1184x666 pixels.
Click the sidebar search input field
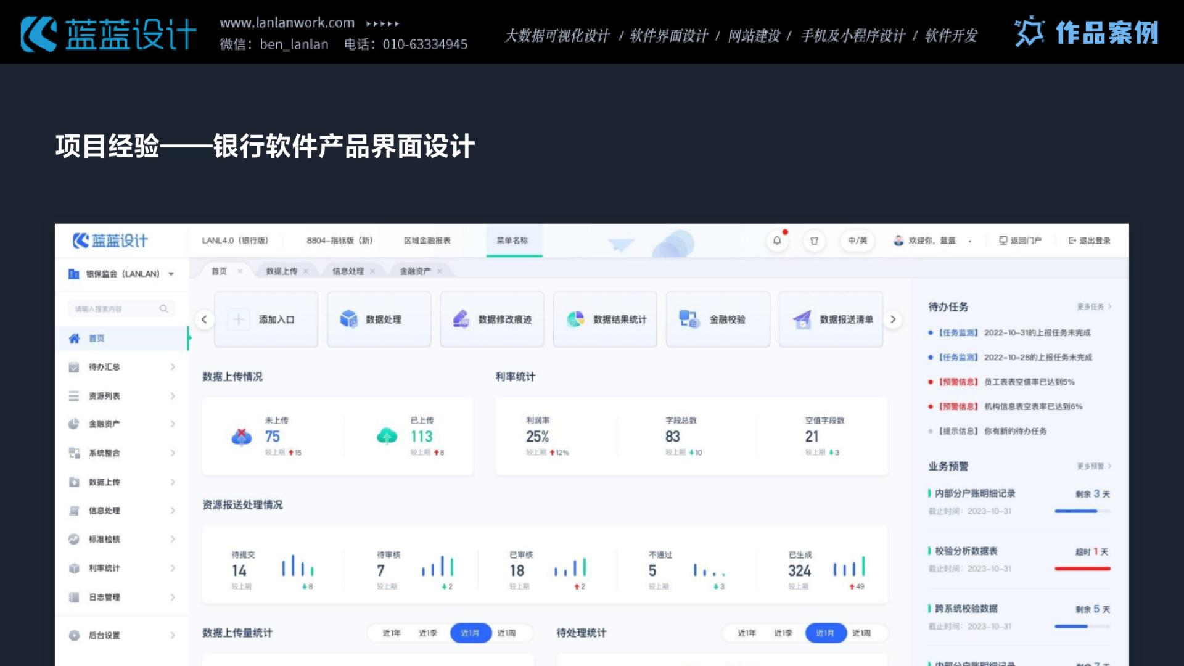(x=121, y=308)
